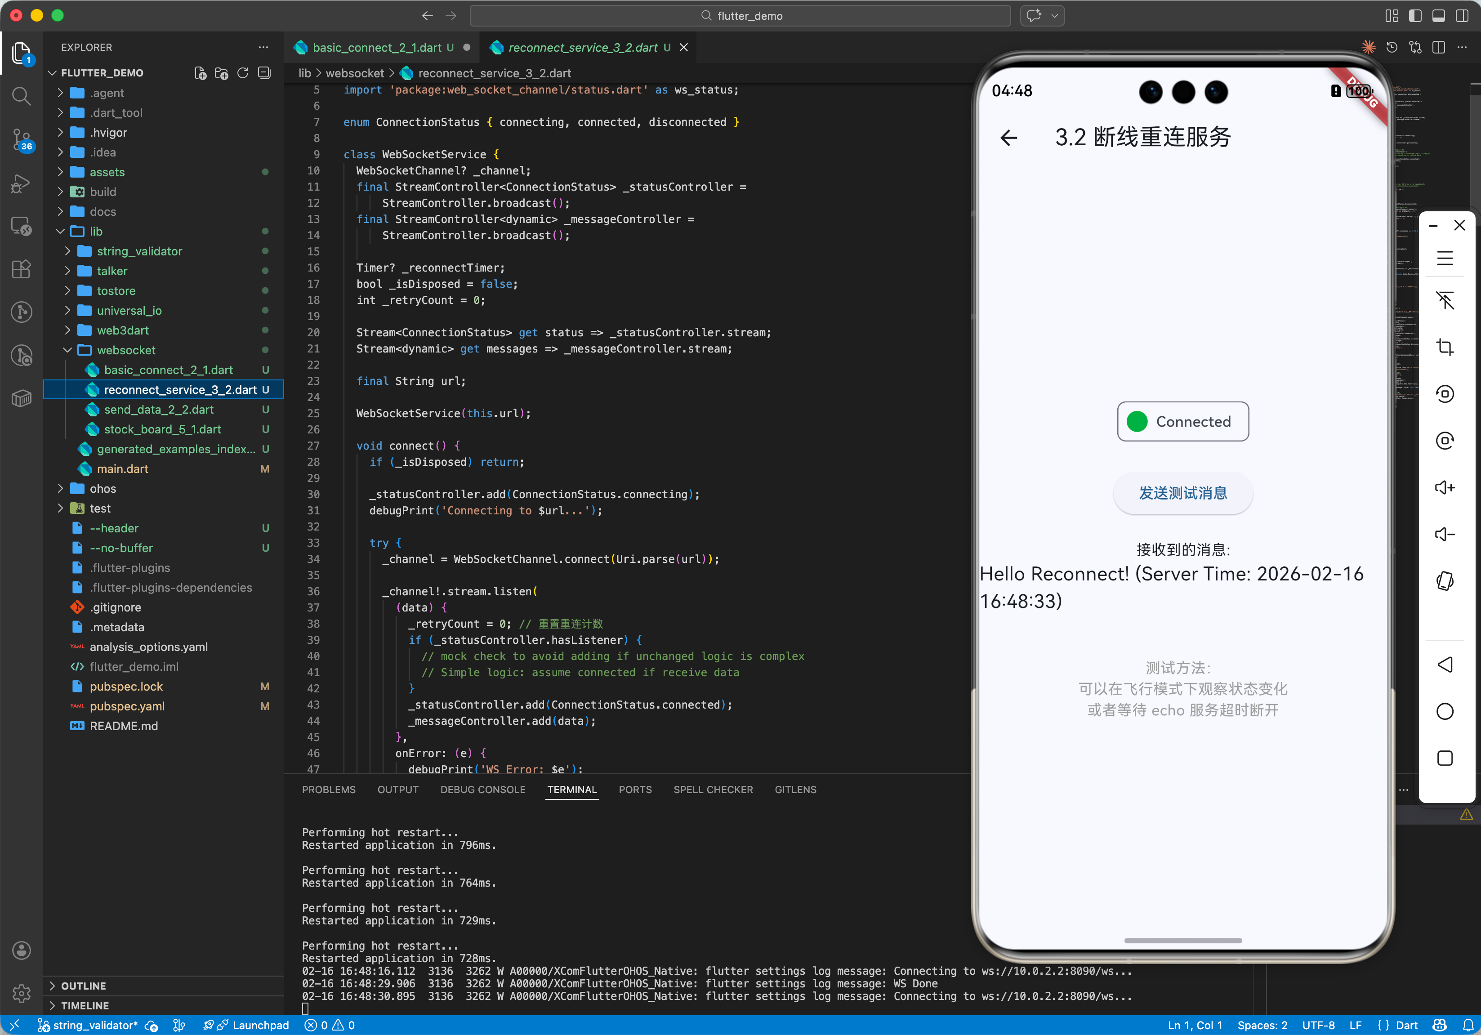Switch to the DEBUG CONSOLE panel tab
The image size is (1481, 1035).
(482, 790)
